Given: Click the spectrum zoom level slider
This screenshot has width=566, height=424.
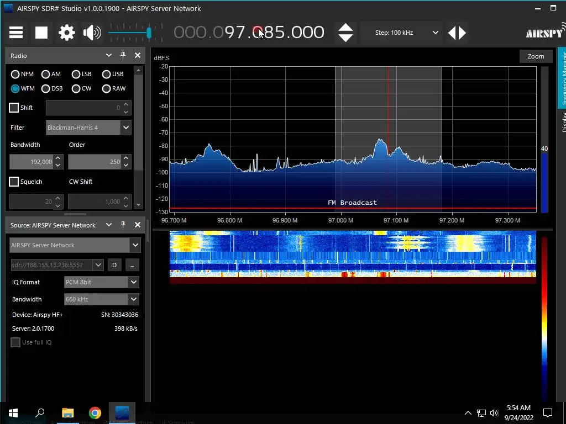Looking at the screenshot, I should click(544, 140).
